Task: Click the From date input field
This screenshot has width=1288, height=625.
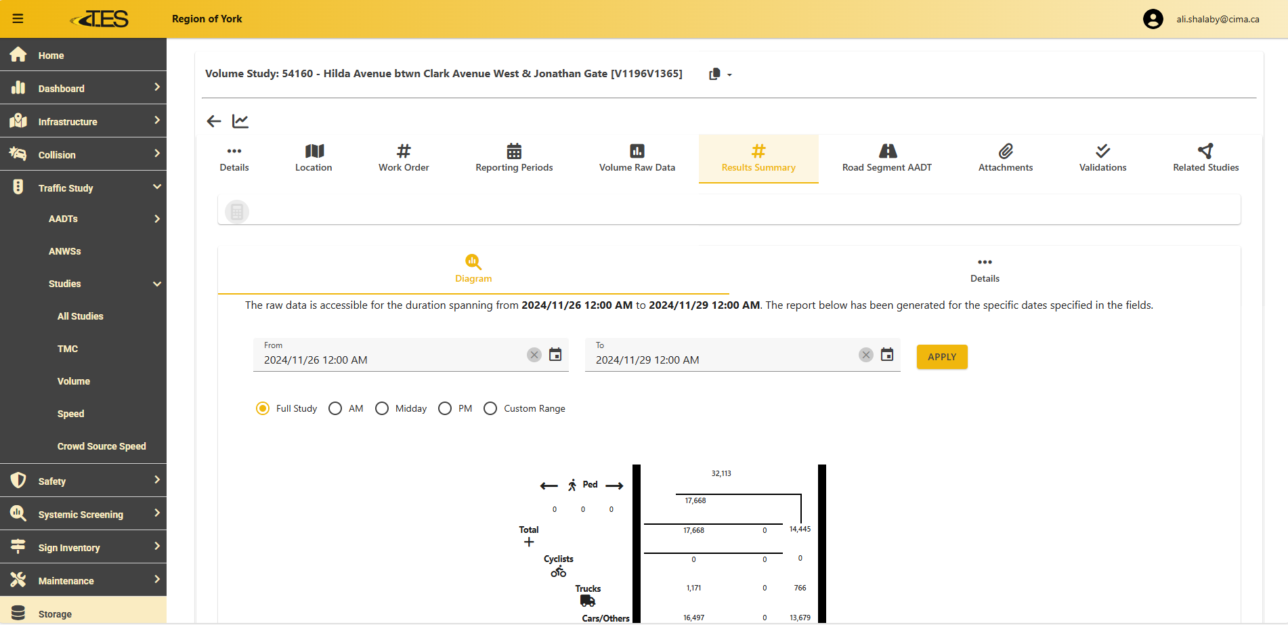Action: click(389, 360)
